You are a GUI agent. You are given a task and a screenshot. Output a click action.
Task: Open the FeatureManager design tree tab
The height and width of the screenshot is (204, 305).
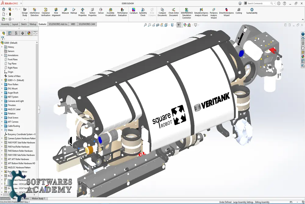[3, 33]
